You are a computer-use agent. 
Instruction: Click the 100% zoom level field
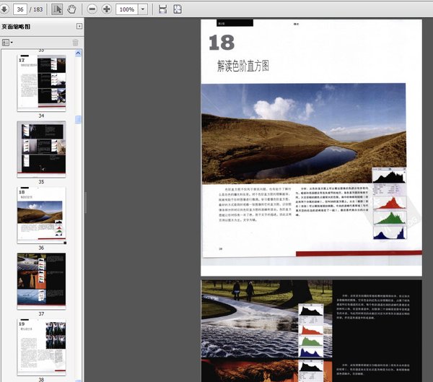[127, 9]
